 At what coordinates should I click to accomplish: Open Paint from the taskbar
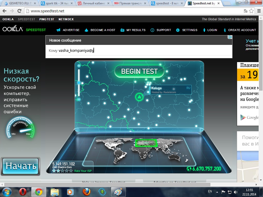[x=118, y=192]
